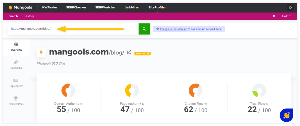Click the Page Authority score 47
The image size is (300, 126).
tap(125, 110)
